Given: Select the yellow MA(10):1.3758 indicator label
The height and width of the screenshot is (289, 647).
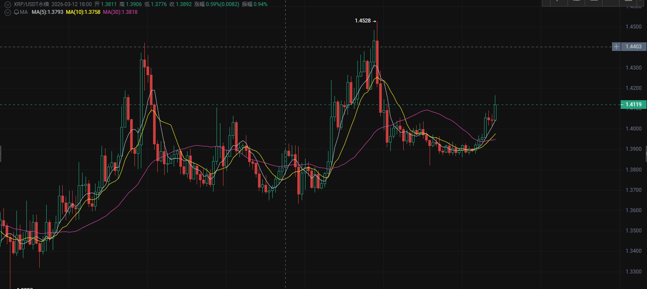Looking at the screenshot, I should pyautogui.click(x=83, y=12).
